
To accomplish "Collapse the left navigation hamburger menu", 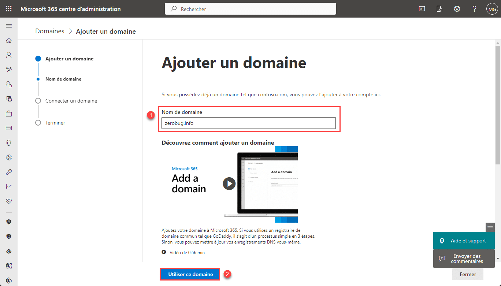I will pyautogui.click(x=9, y=26).
